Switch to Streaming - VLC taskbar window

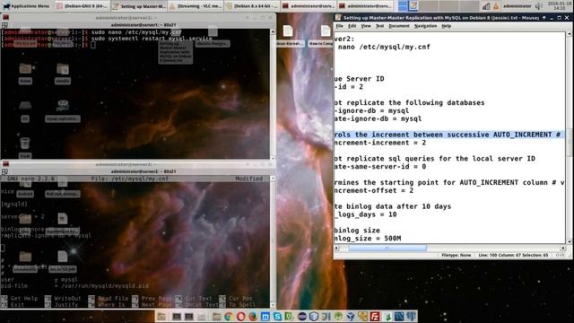(196, 6)
